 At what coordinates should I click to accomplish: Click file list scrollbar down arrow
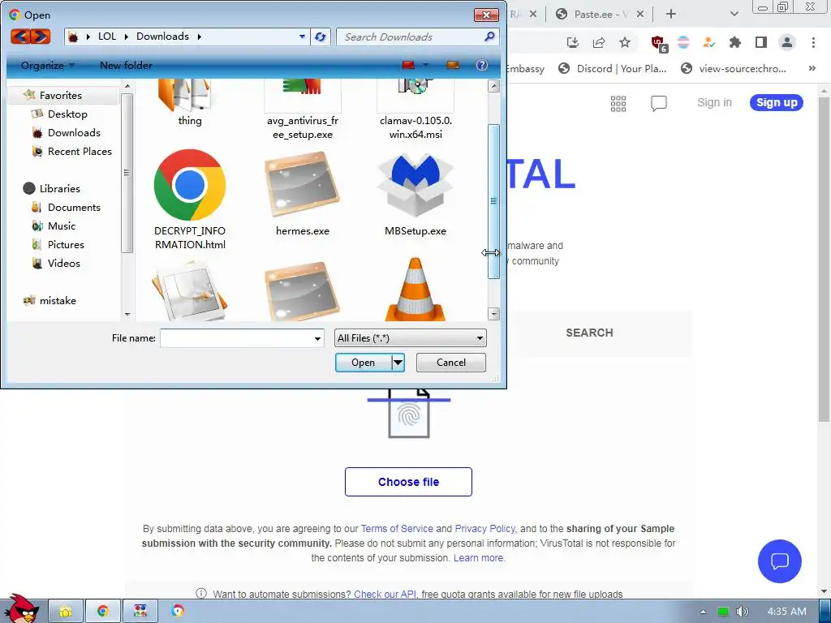494,314
